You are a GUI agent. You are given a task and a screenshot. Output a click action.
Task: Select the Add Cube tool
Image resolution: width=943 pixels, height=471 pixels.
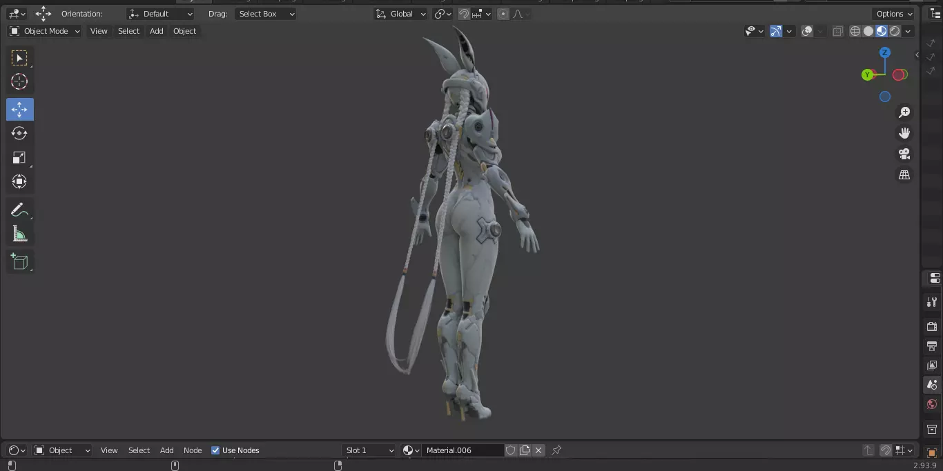pyautogui.click(x=19, y=261)
